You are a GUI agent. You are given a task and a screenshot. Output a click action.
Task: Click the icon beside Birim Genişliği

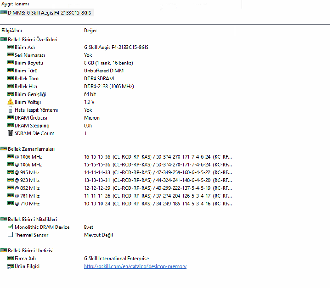(x=10, y=94)
